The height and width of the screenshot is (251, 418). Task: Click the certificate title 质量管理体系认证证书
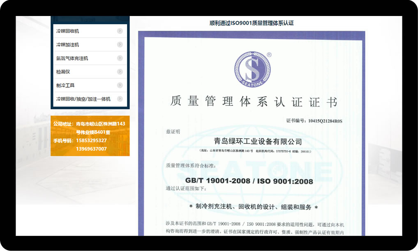tap(254, 102)
